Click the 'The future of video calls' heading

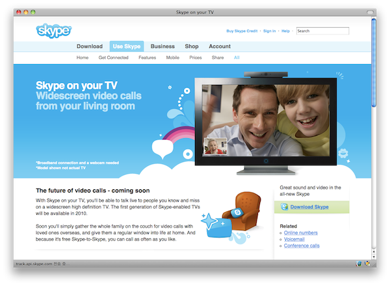coord(93,191)
